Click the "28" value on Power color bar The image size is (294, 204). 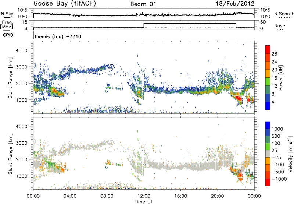(x=274, y=54)
